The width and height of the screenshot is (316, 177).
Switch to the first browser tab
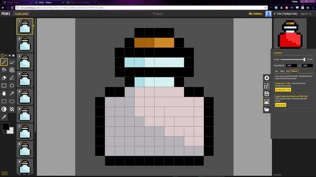17,2
